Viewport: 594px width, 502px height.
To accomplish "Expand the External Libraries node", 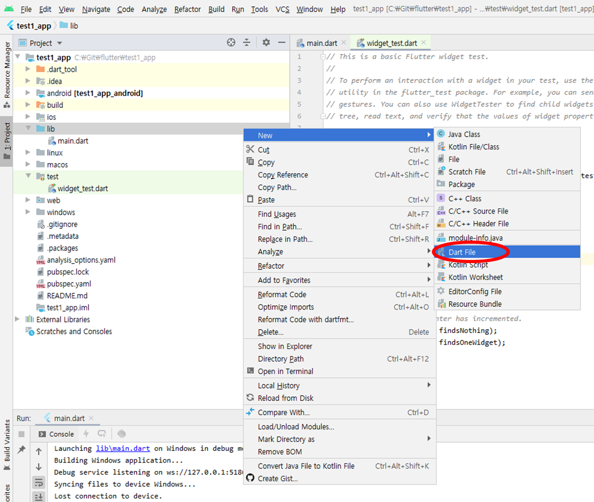I will click(x=17, y=319).
